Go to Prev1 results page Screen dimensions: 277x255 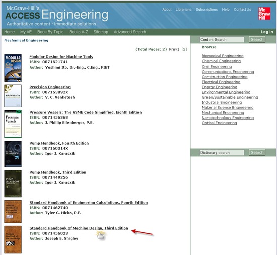[174, 49]
